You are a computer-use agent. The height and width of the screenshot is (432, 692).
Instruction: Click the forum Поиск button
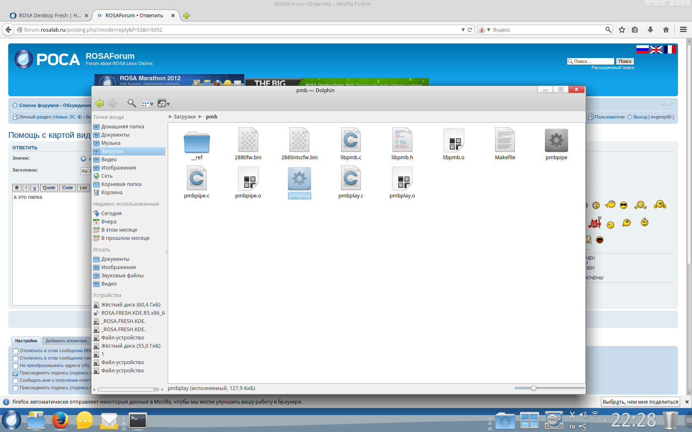click(x=625, y=61)
